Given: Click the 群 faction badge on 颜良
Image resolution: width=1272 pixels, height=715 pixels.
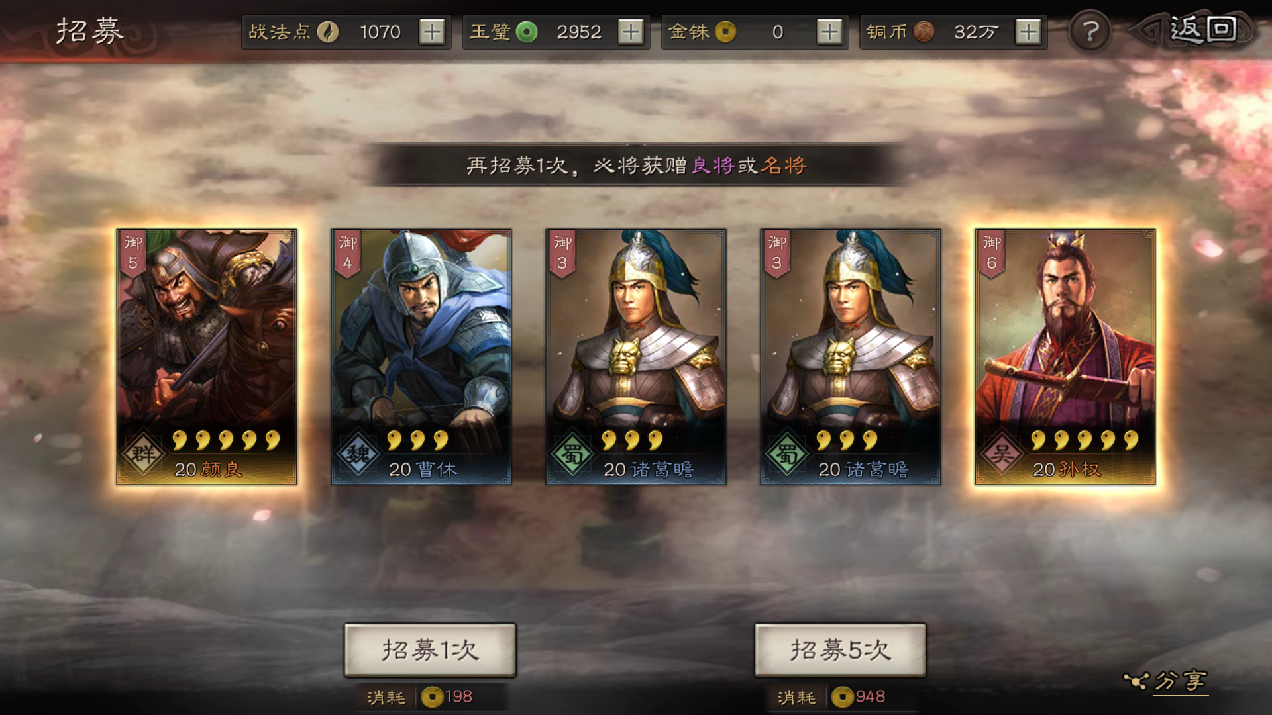Looking at the screenshot, I should 143,454.
